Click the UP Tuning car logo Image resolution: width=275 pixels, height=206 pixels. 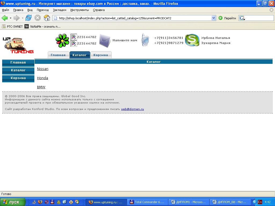tap(18, 45)
